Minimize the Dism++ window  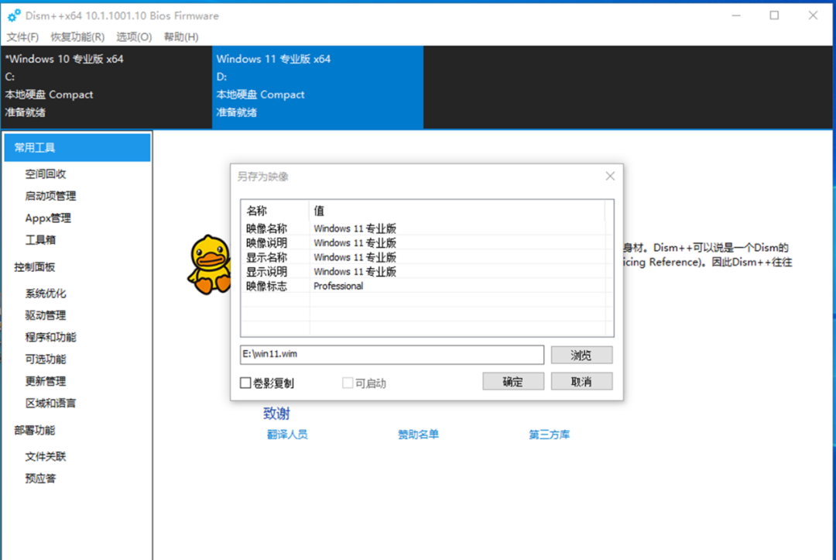pos(736,15)
